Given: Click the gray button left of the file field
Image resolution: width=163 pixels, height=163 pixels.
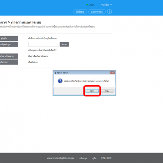Looking at the screenshot, I should click(x=9, y=44).
